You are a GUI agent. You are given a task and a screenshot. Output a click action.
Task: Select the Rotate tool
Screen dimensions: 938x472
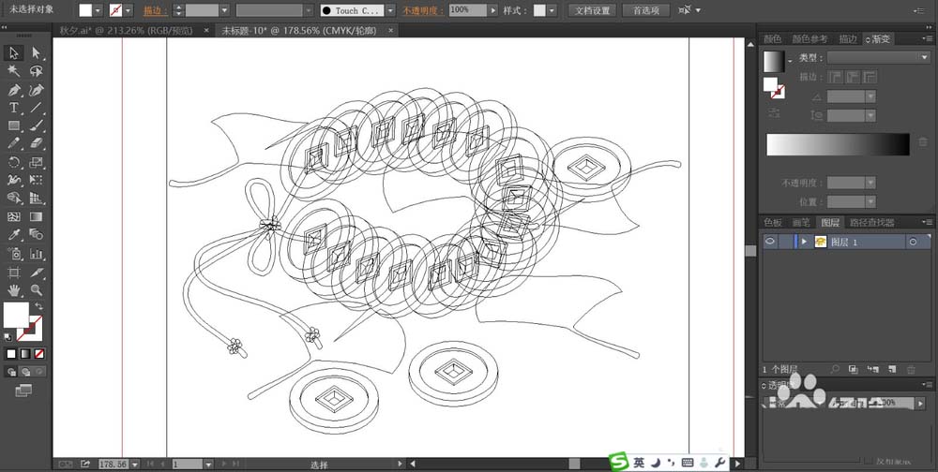tap(14, 162)
